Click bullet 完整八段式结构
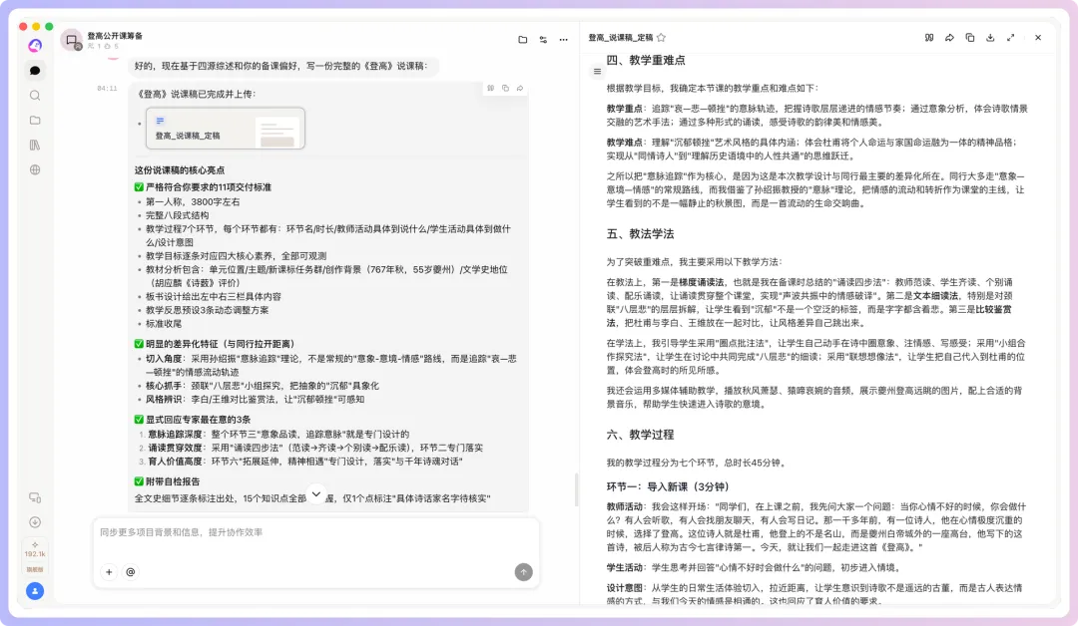This screenshot has width=1078, height=626. pos(177,215)
